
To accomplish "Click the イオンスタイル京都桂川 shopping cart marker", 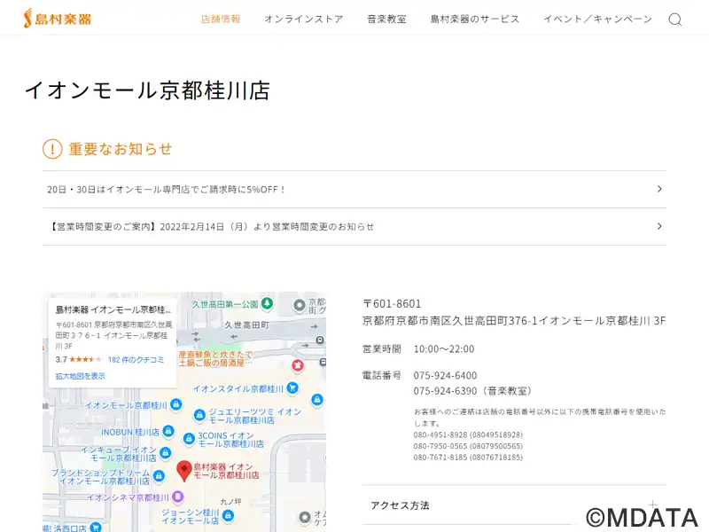I will click(292, 387).
